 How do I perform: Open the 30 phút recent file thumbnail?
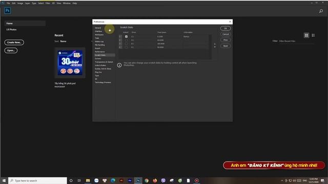tap(70, 62)
